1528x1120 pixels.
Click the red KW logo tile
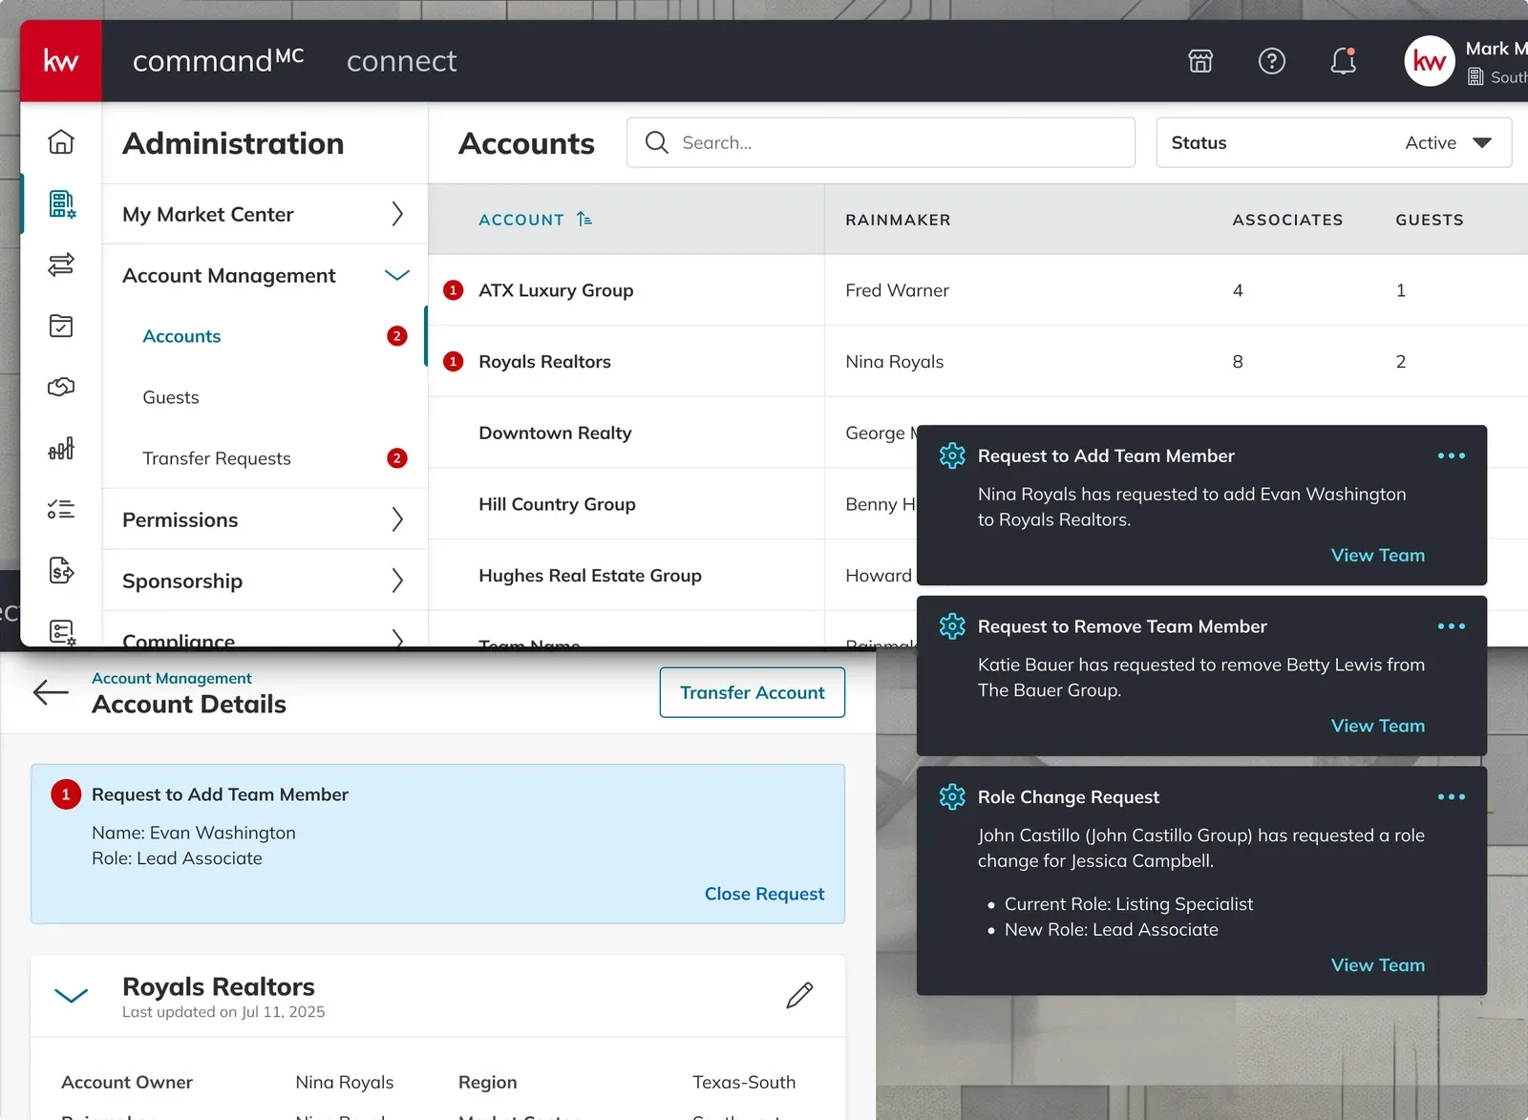point(61,61)
